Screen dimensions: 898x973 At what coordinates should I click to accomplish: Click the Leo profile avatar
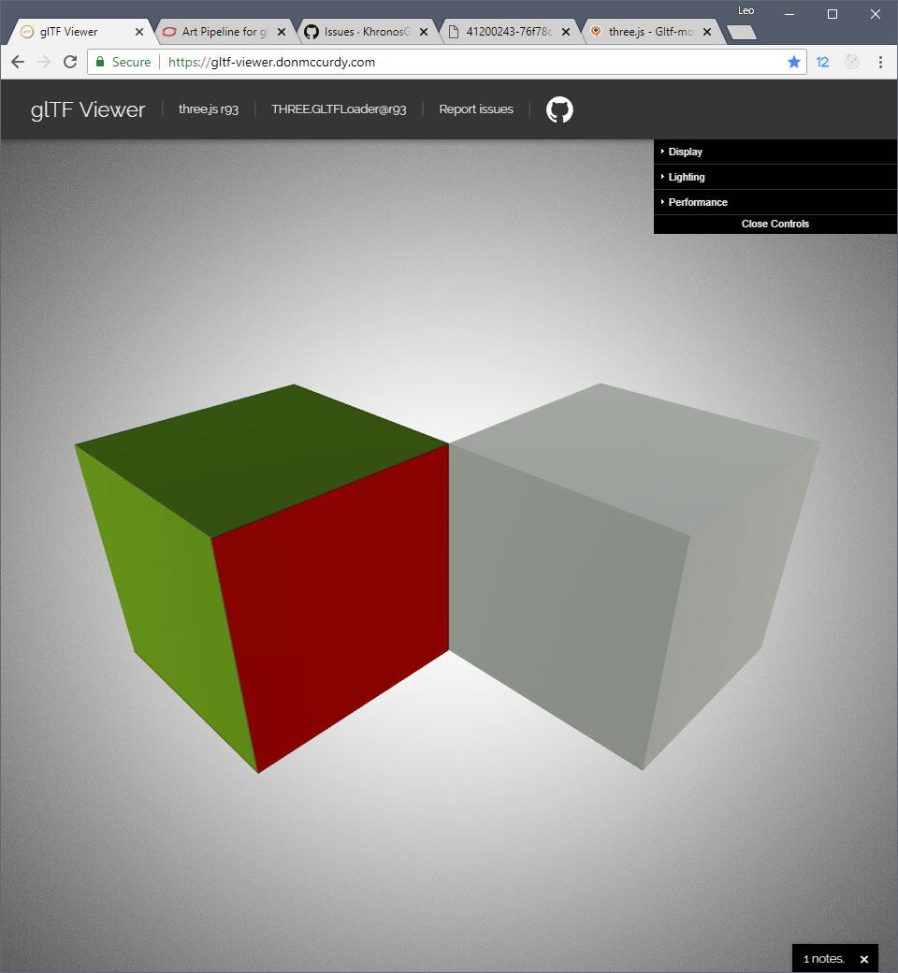point(745,10)
